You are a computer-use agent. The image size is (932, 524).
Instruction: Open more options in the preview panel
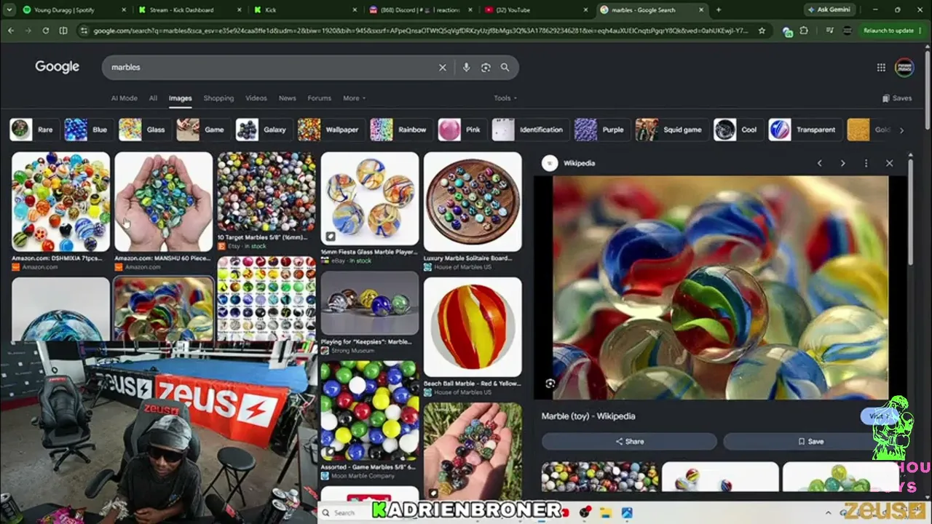coord(866,163)
